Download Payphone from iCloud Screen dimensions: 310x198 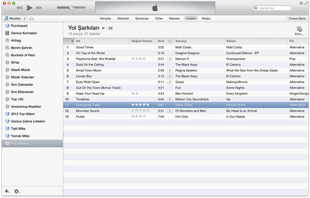point(170,59)
